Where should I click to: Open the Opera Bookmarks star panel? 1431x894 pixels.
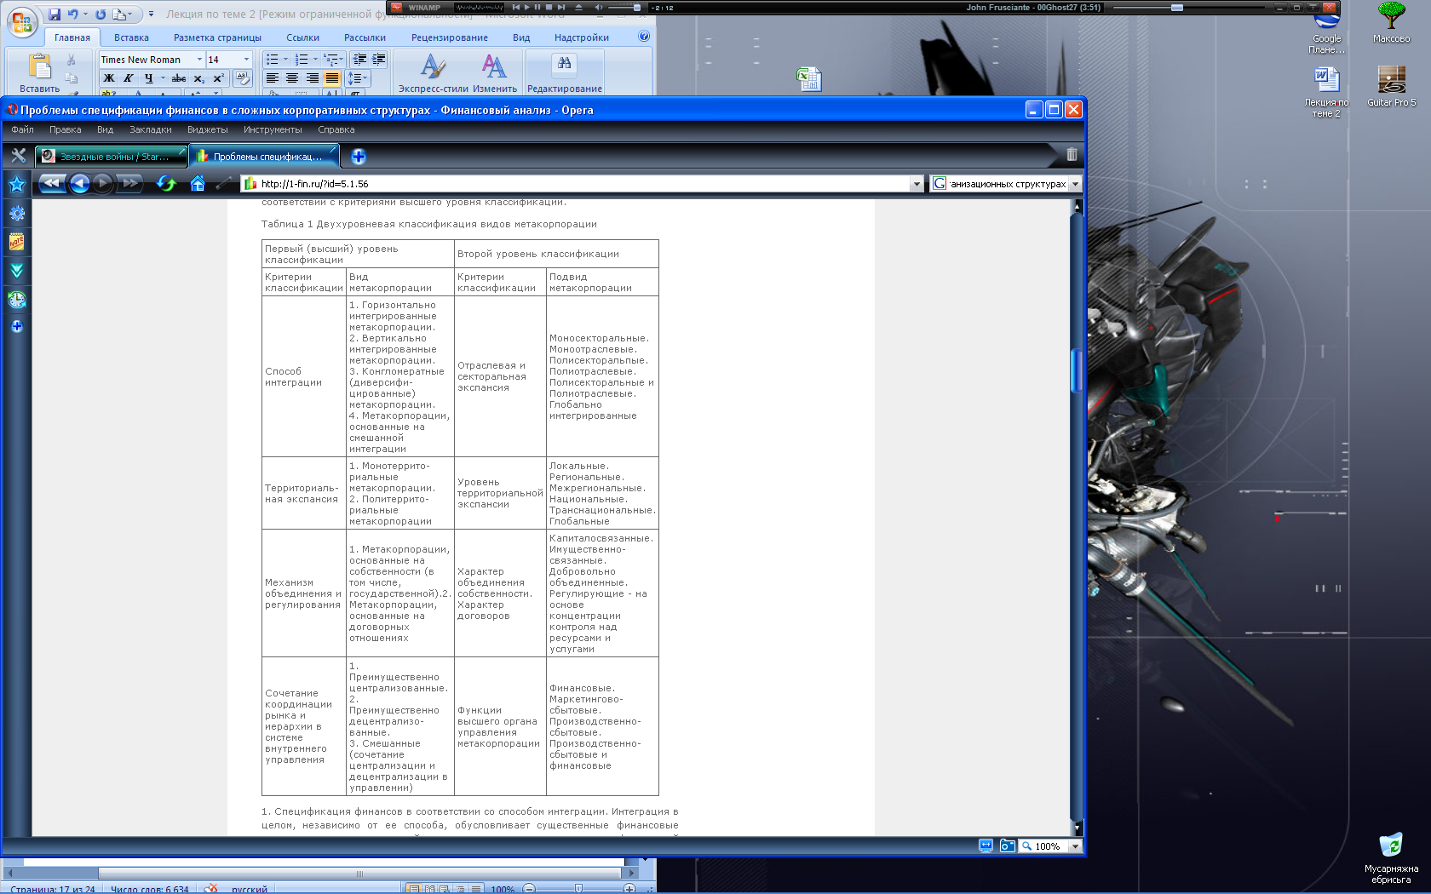click(x=17, y=185)
